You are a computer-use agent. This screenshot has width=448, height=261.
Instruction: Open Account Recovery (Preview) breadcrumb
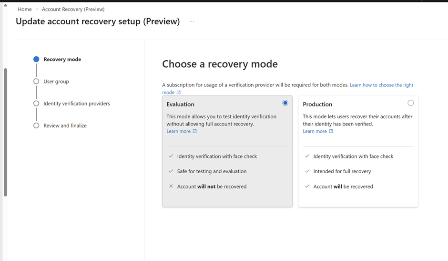73,9
